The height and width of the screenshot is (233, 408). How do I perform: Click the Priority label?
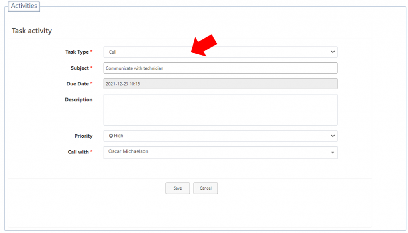[x=84, y=136]
